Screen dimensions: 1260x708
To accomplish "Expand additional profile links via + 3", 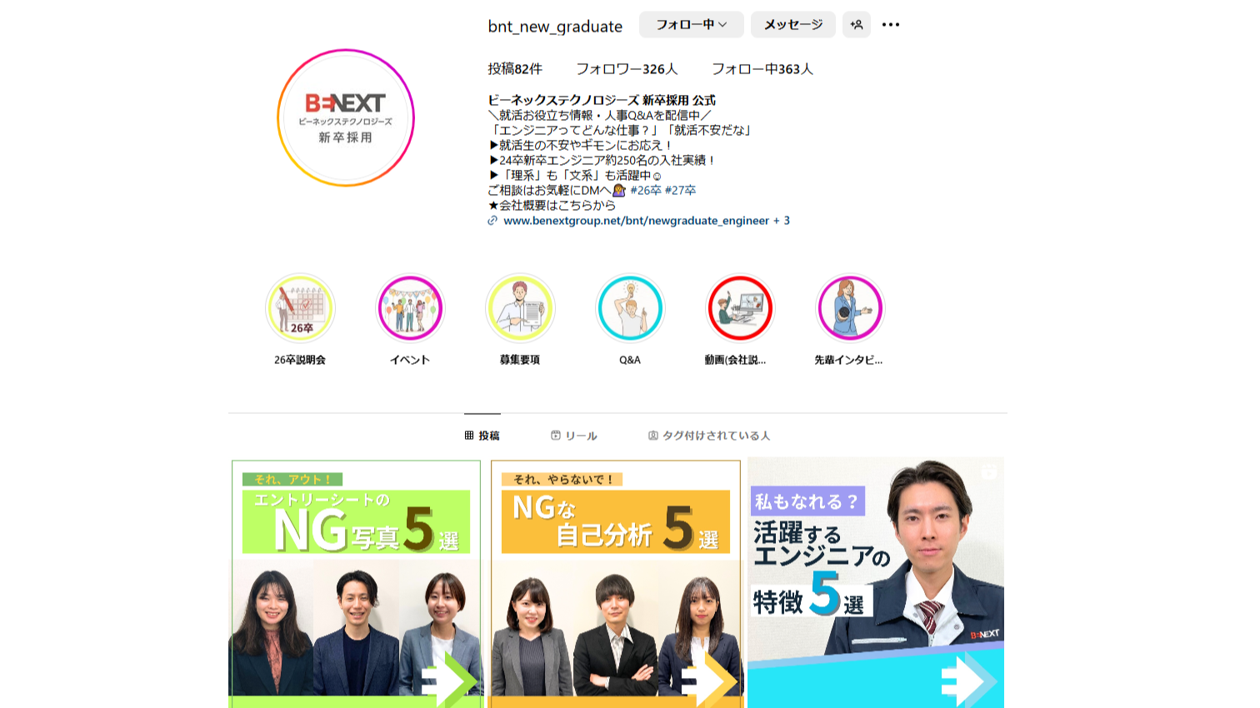I will tap(782, 221).
